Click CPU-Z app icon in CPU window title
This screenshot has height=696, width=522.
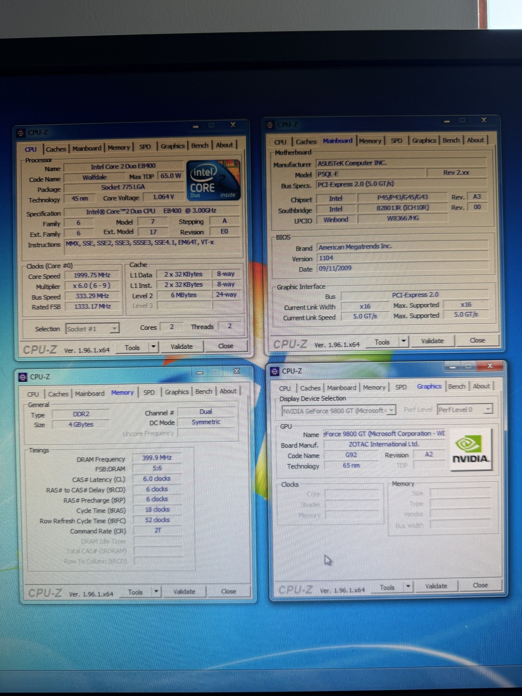pyautogui.click(x=21, y=133)
